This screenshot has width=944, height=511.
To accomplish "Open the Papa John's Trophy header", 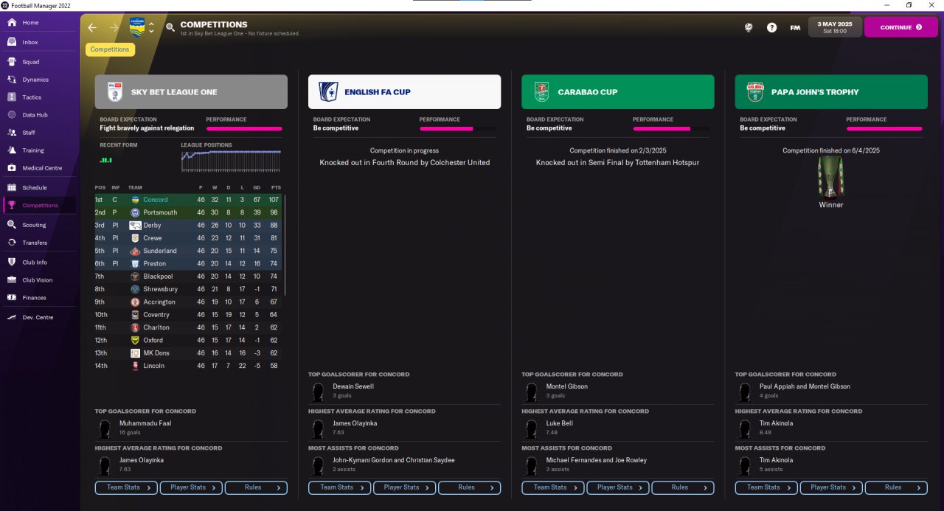I will point(831,92).
